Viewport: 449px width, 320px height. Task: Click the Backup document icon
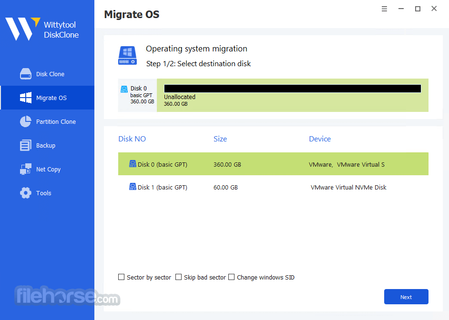point(25,145)
